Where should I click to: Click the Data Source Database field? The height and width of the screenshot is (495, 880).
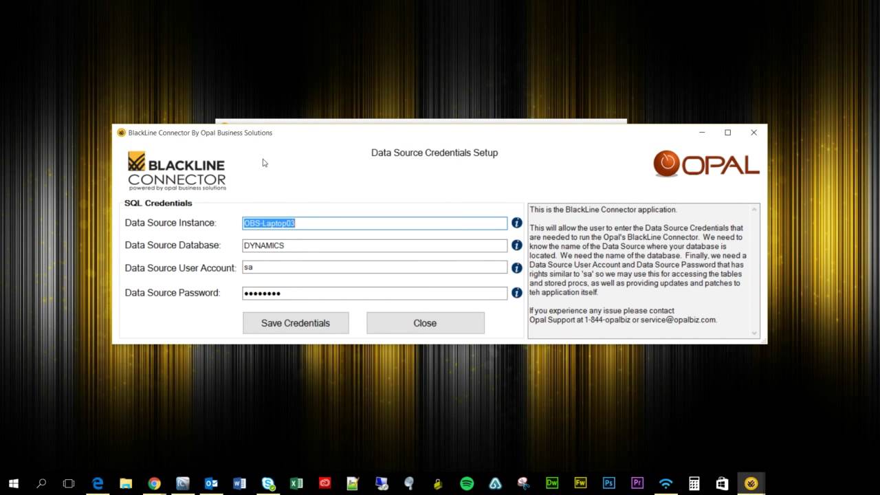pyautogui.click(x=375, y=245)
